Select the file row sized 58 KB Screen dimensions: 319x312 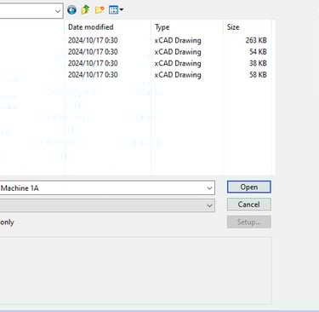tap(135, 75)
